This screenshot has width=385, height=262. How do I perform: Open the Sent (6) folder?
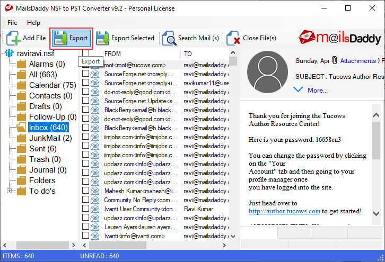[x=43, y=149]
